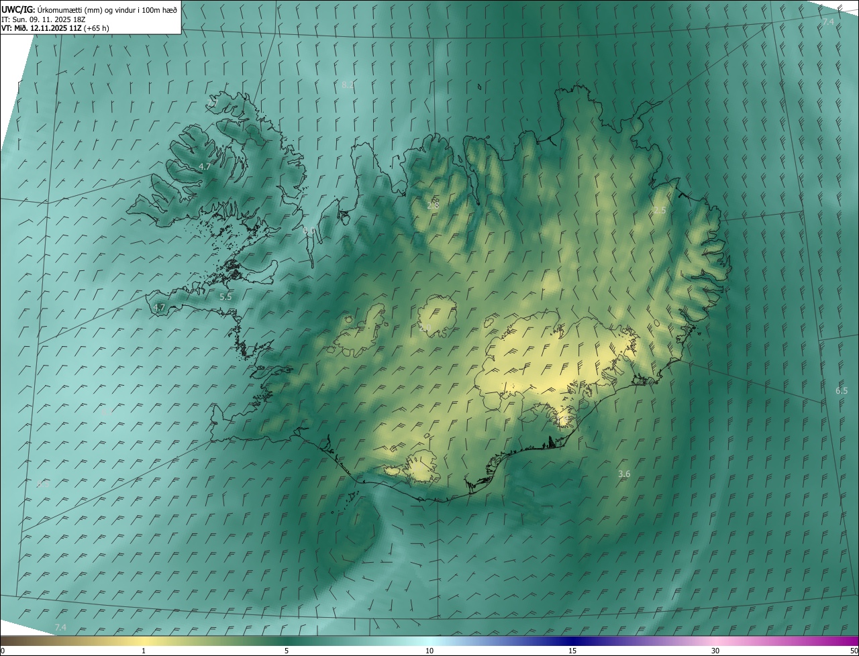Click the 5.5 value label near Breiðafjörður

pyautogui.click(x=225, y=296)
